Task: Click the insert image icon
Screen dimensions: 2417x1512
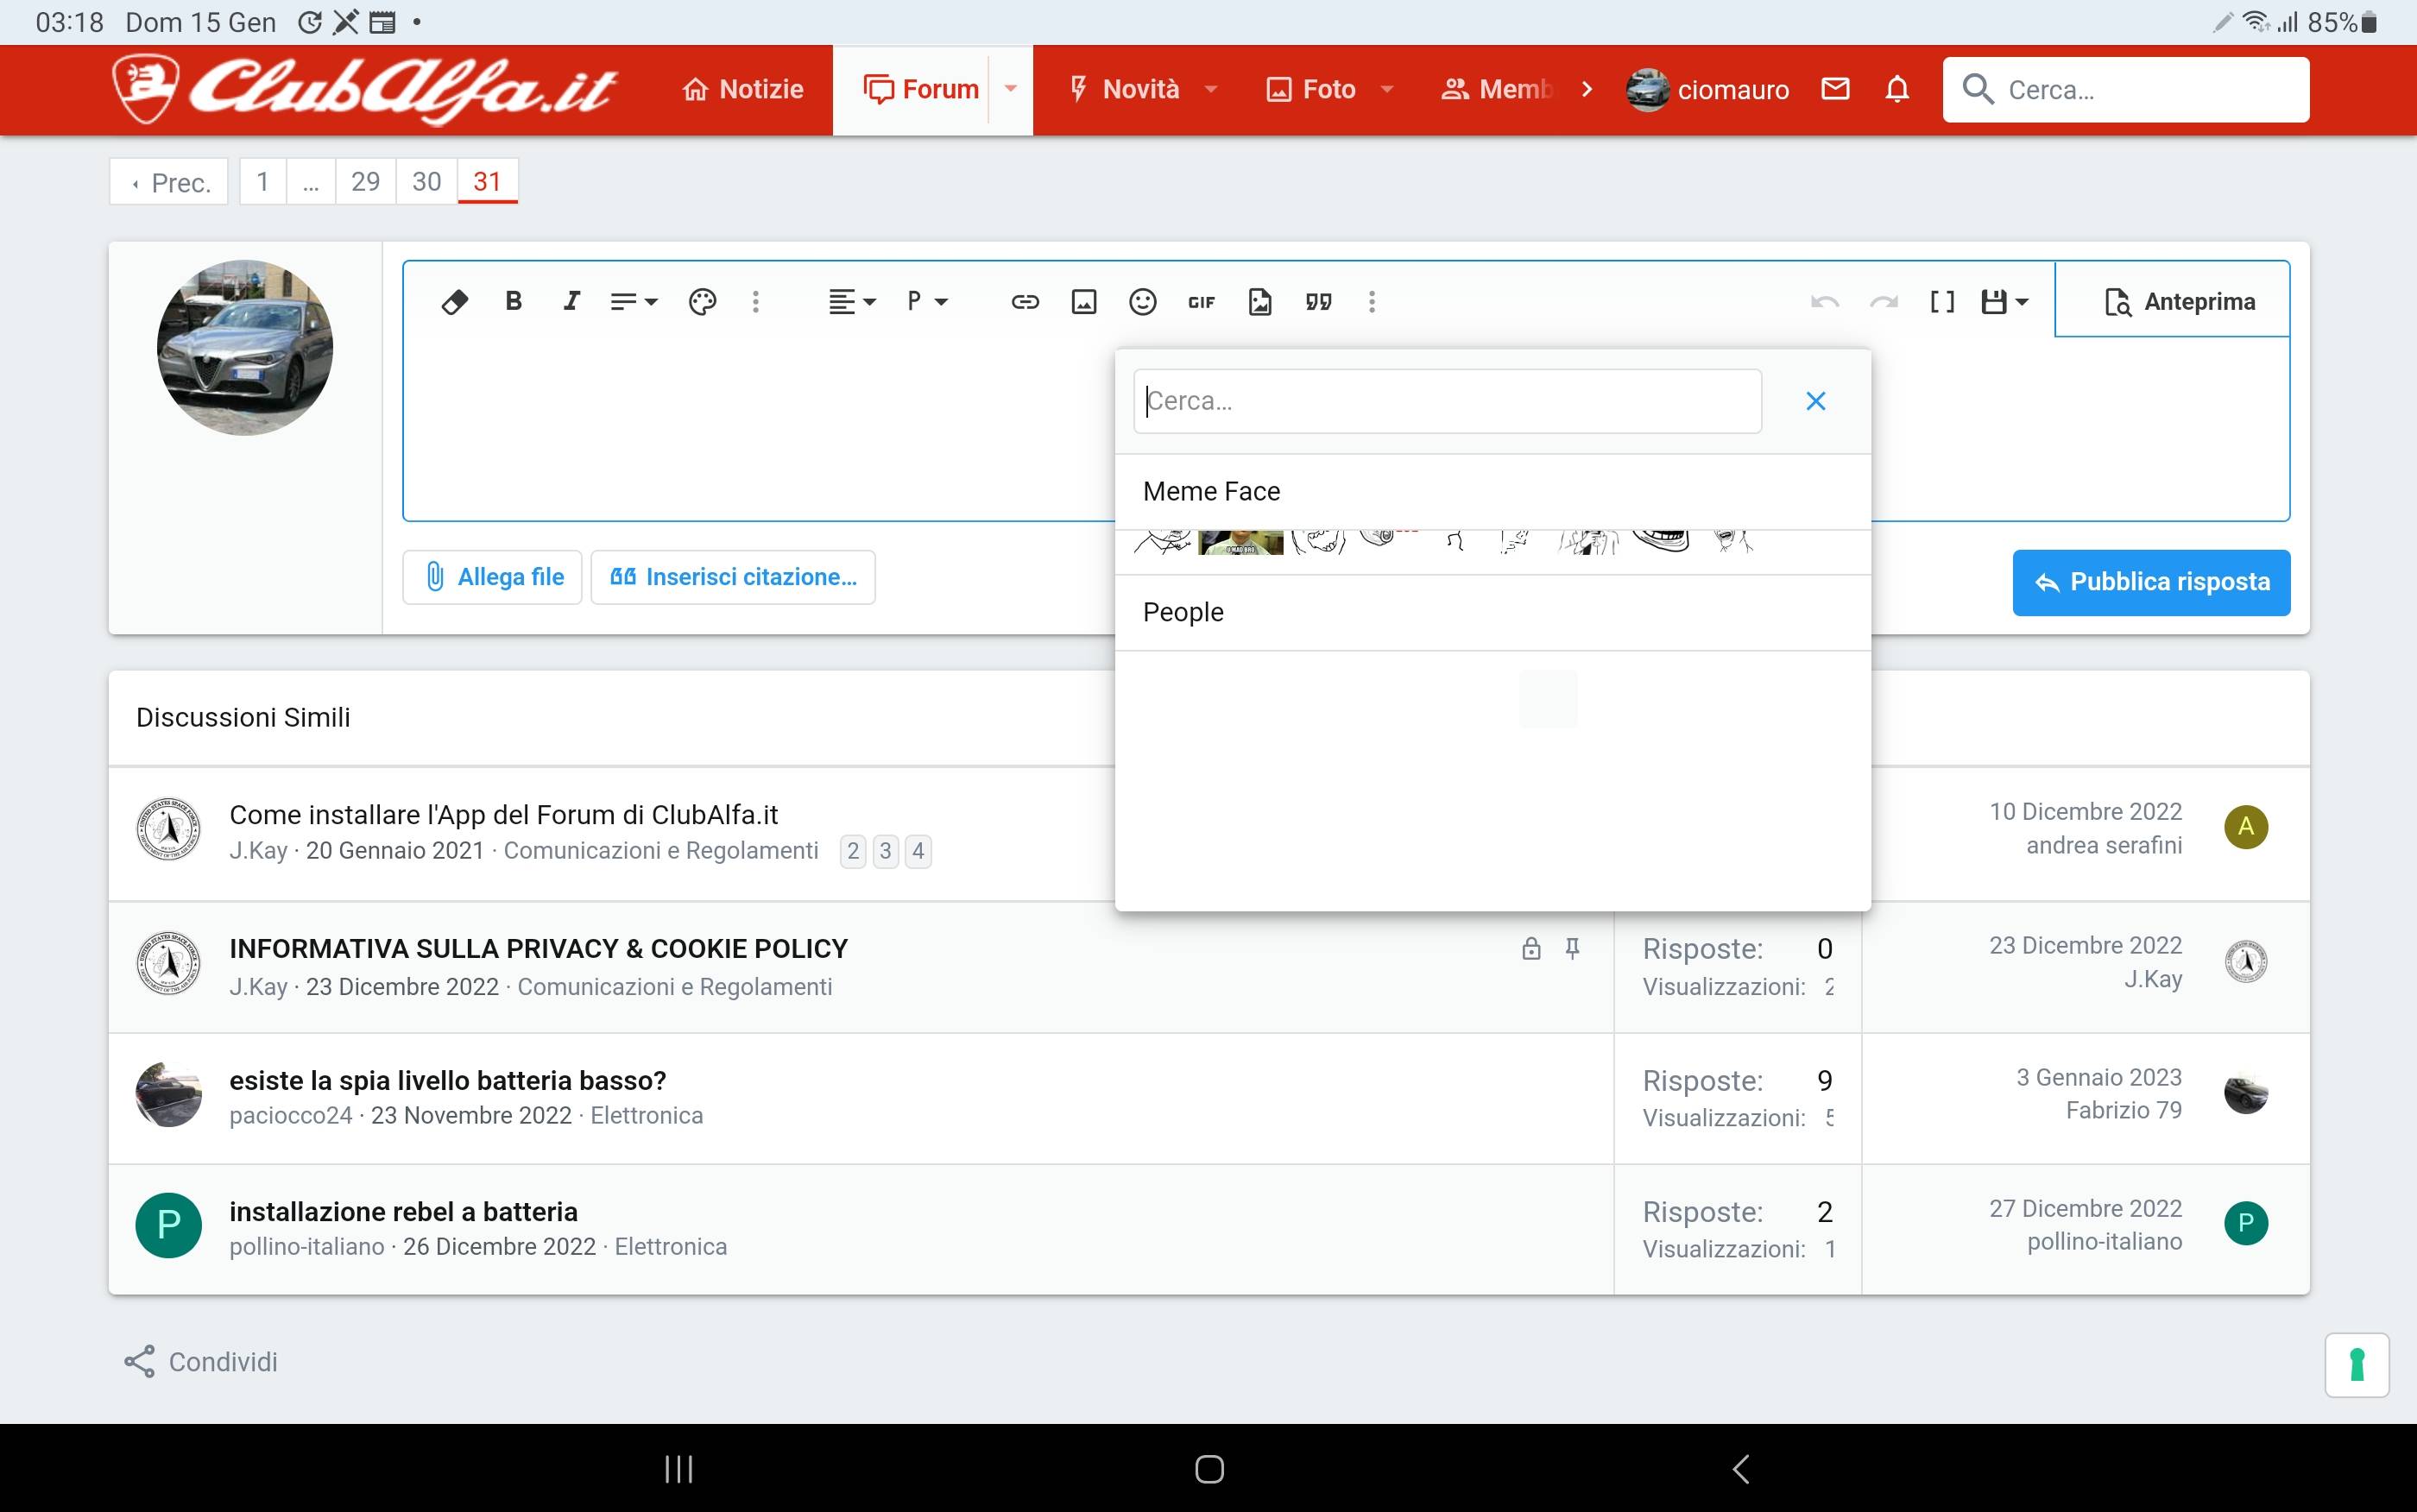Action: click(x=1084, y=301)
